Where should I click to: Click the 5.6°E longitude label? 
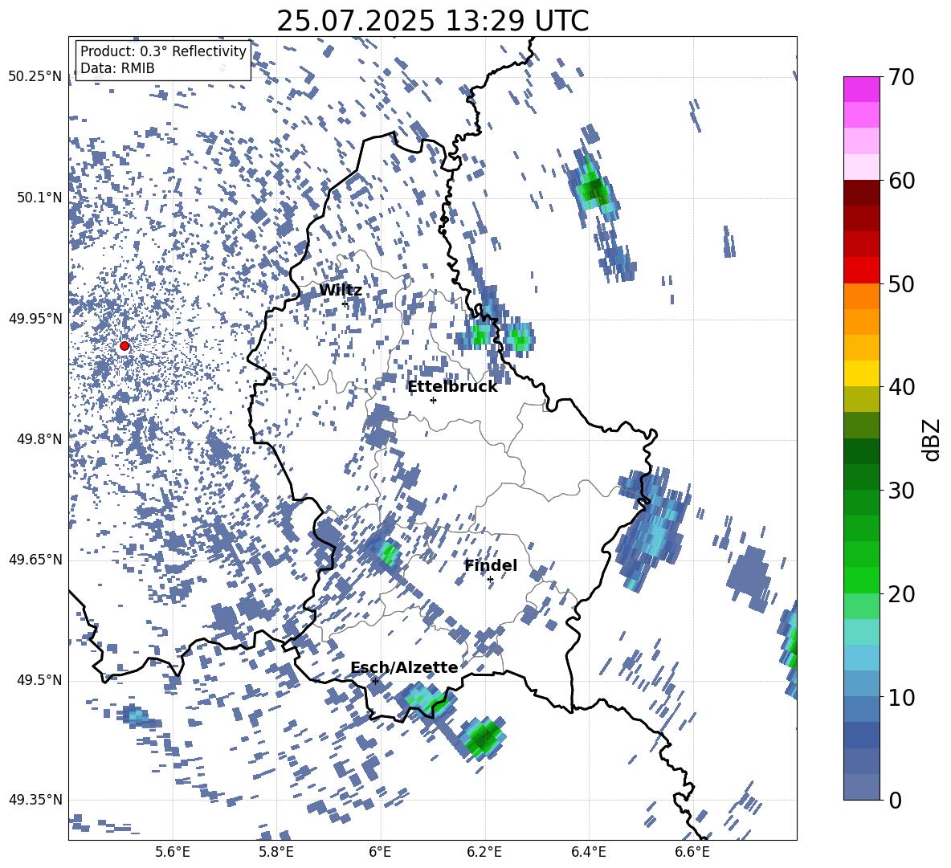point(173,852)
